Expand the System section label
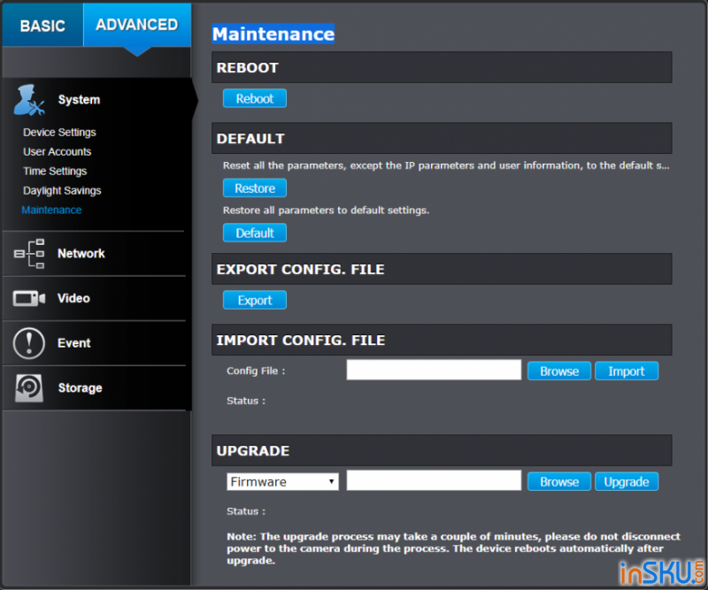The width and height of the screenshot is (708, 590). coord(79,100)
